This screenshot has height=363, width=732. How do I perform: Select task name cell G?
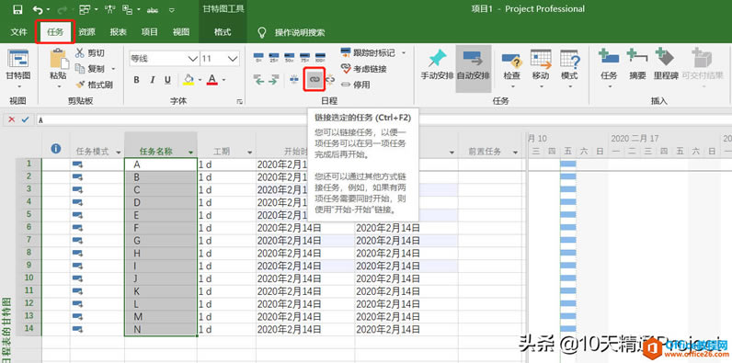click(x=161, y=241)
